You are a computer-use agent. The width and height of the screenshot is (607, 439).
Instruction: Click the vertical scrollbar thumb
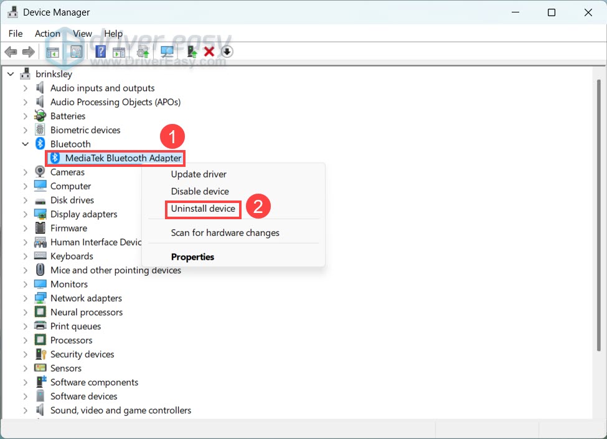599,215
